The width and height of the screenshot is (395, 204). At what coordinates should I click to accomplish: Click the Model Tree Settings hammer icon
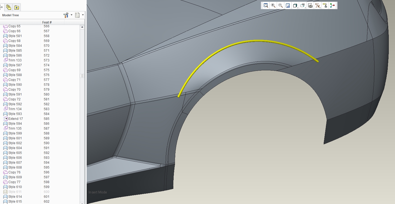[x=66, y=15]
